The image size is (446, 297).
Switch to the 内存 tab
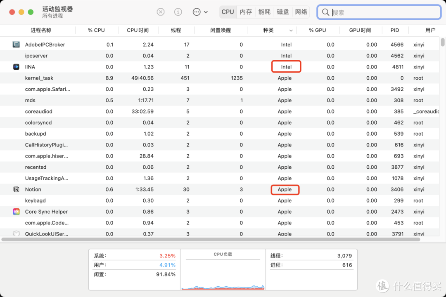tap(246, 12)
